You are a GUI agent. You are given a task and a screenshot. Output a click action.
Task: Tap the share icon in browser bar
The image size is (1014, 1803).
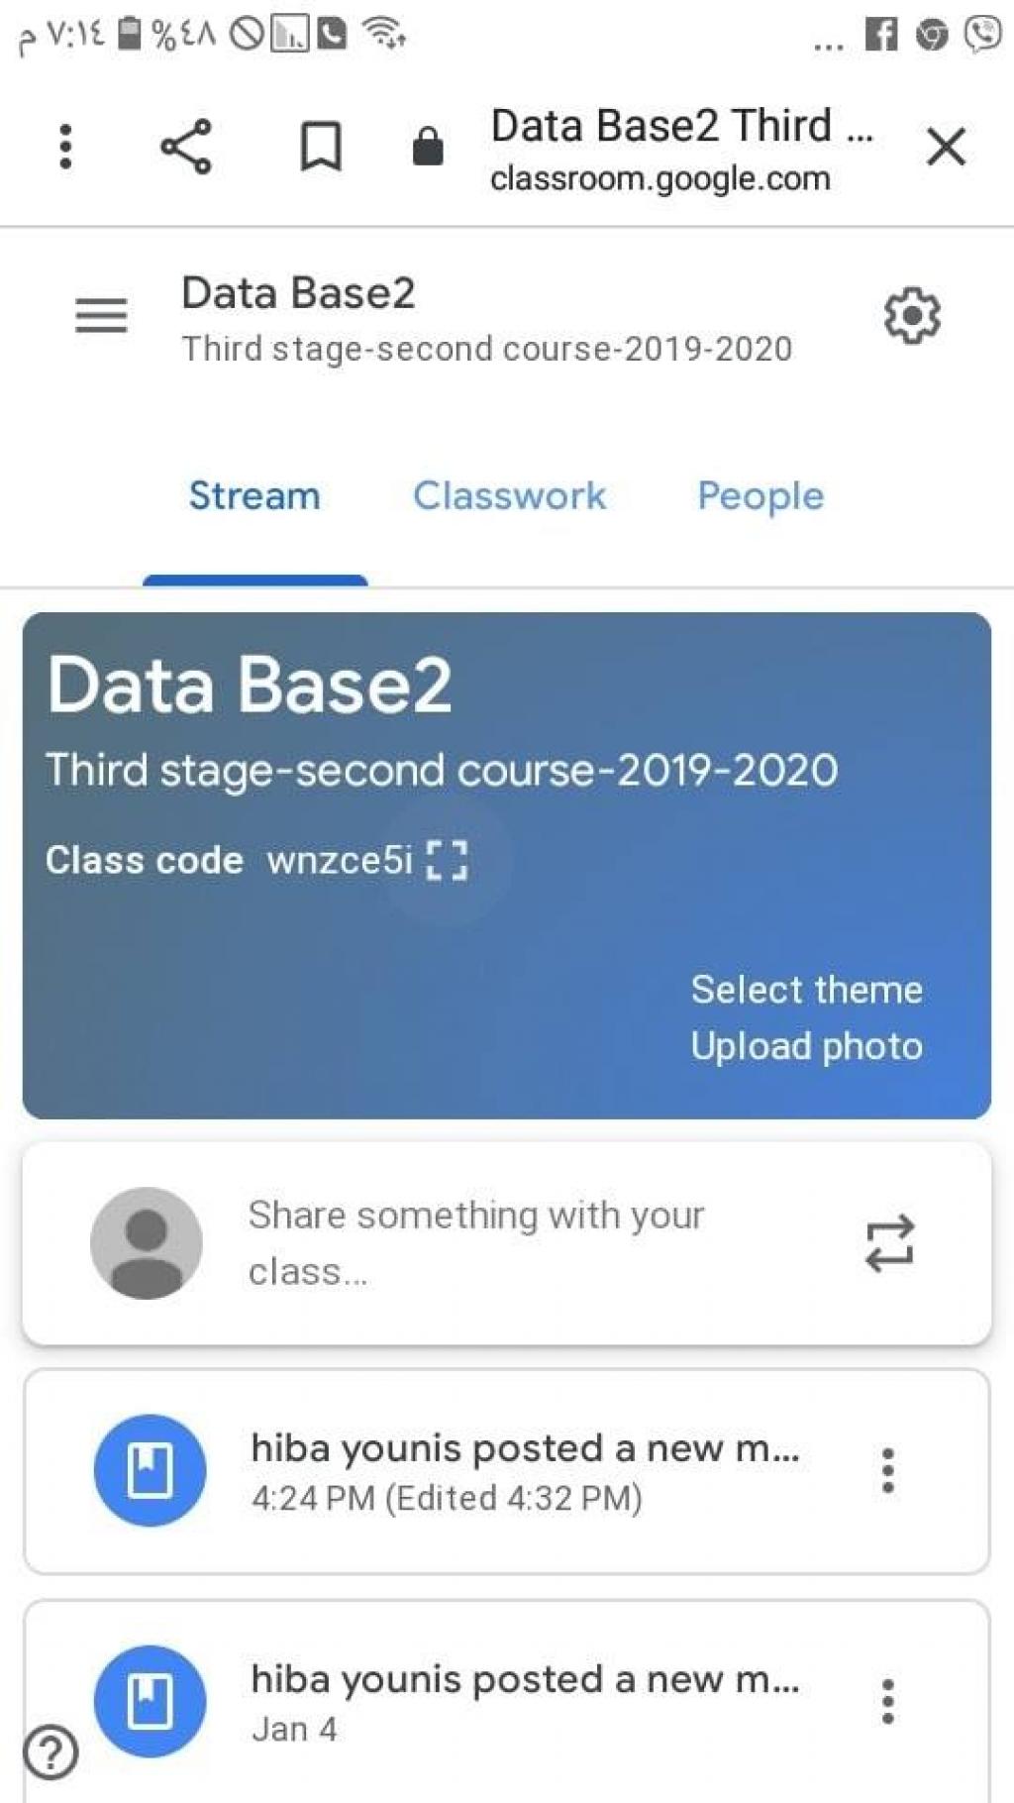point(186,147)
